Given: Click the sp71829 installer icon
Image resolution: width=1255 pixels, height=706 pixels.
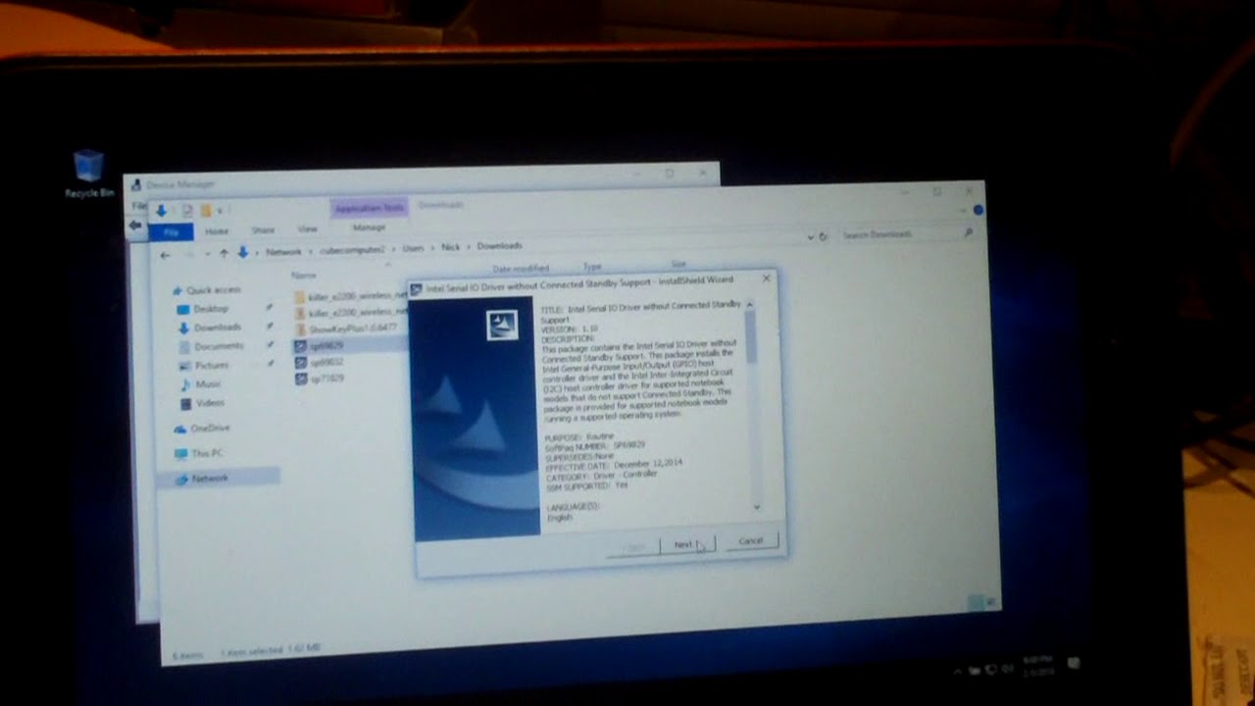Looking at the screenshot, I should (301, 379).
